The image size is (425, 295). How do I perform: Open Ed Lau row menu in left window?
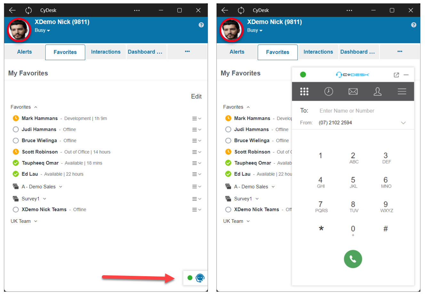click(196, 174)
